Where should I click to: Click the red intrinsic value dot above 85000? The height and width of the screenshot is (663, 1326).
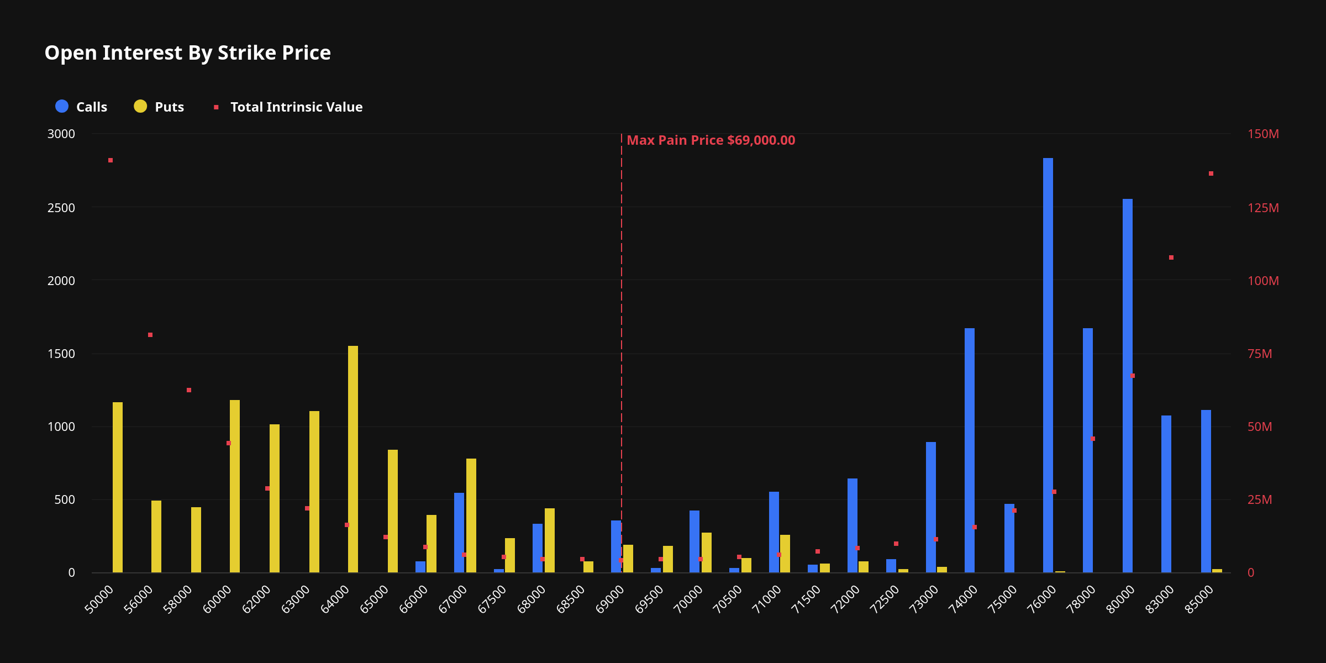point(1211,173)
